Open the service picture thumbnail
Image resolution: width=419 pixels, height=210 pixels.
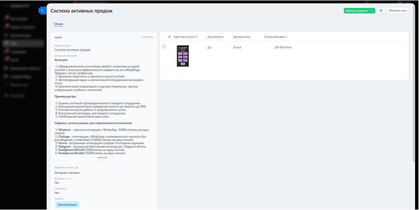[x=183, y=56]
